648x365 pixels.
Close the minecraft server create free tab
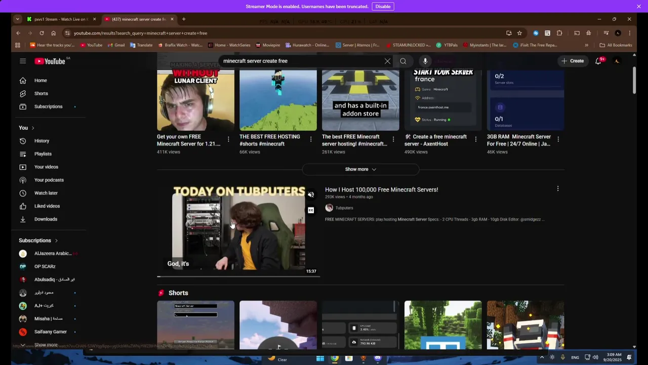click(x=172, y=19)
